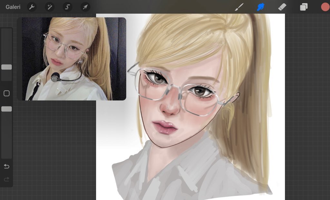Click the brush opacity slider handle
Screen dimensions: 330x200
[6, 109]
